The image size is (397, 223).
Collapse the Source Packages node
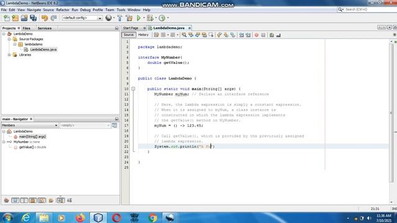tap(9, 39)
